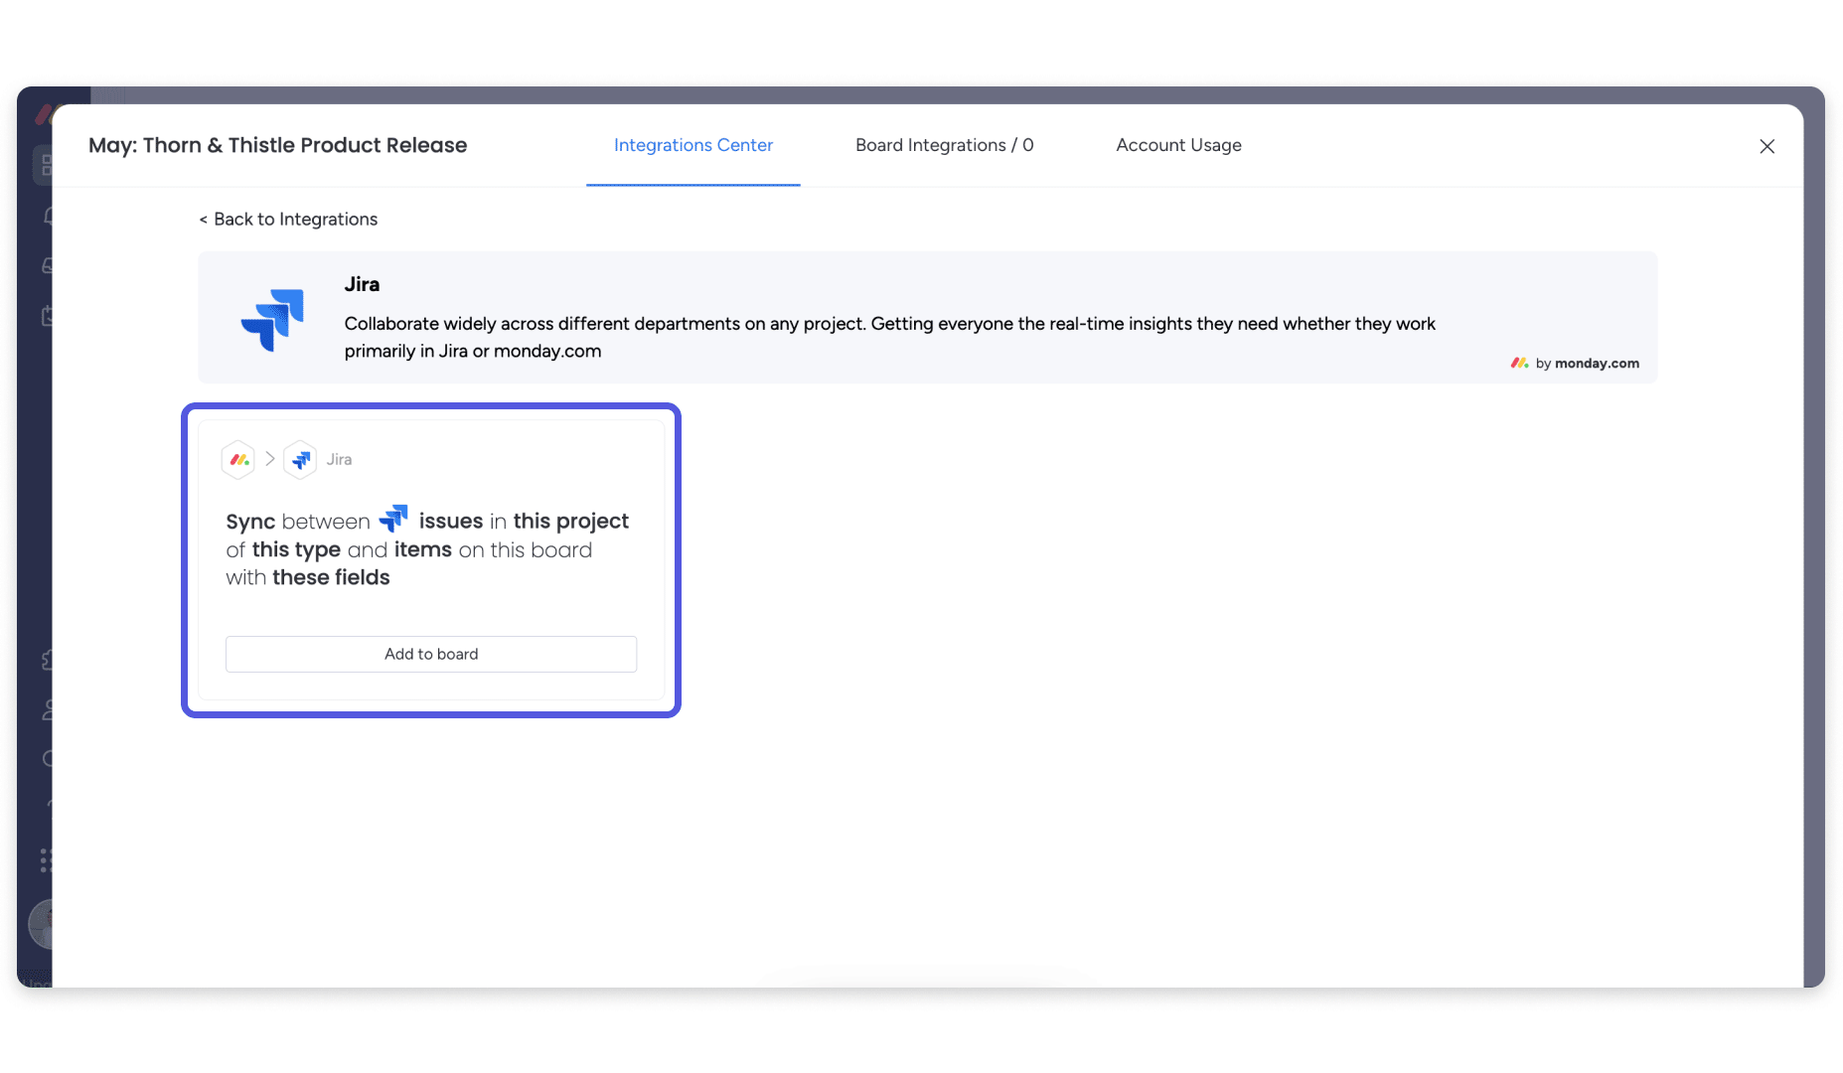
Task: Click the monday.com hexagon icon in recipe card
Action: 238,459
